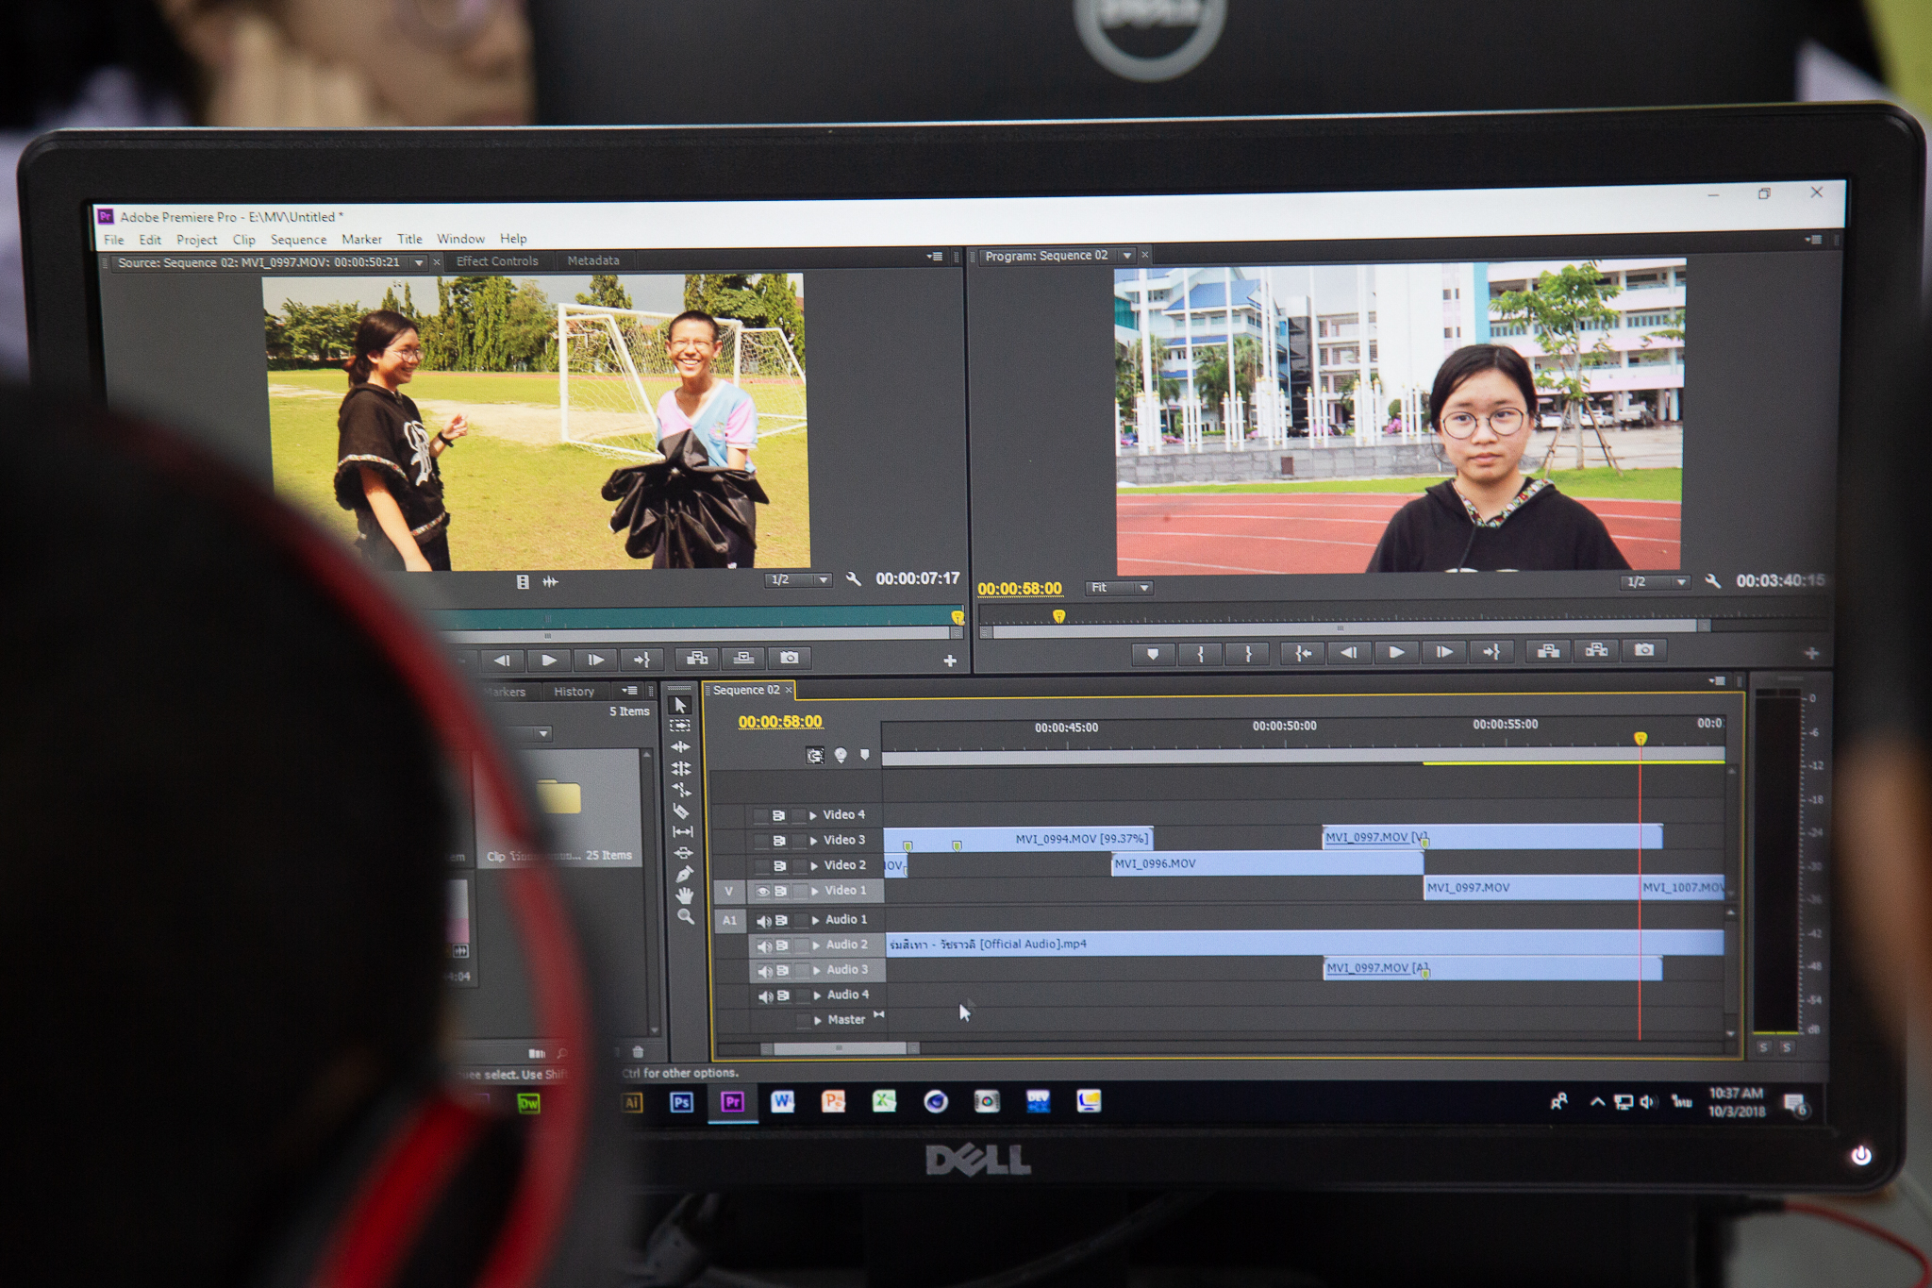The width and height of the screenshot is (1932, 1288).
Task: Expand the Master track
Action: click(818, 1020)
